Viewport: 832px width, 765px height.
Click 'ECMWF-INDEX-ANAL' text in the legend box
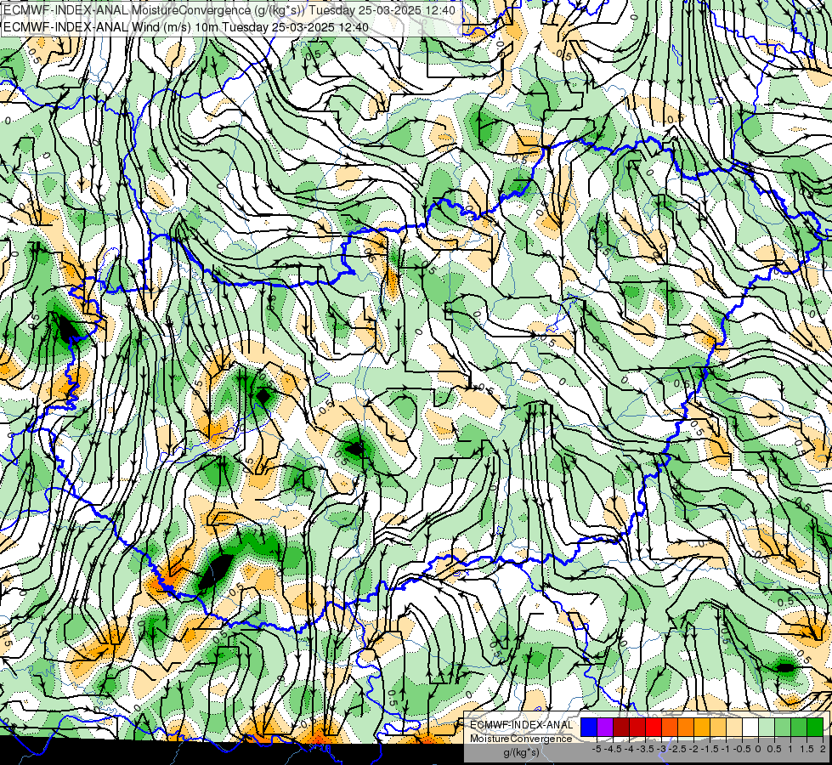(522, 725)
